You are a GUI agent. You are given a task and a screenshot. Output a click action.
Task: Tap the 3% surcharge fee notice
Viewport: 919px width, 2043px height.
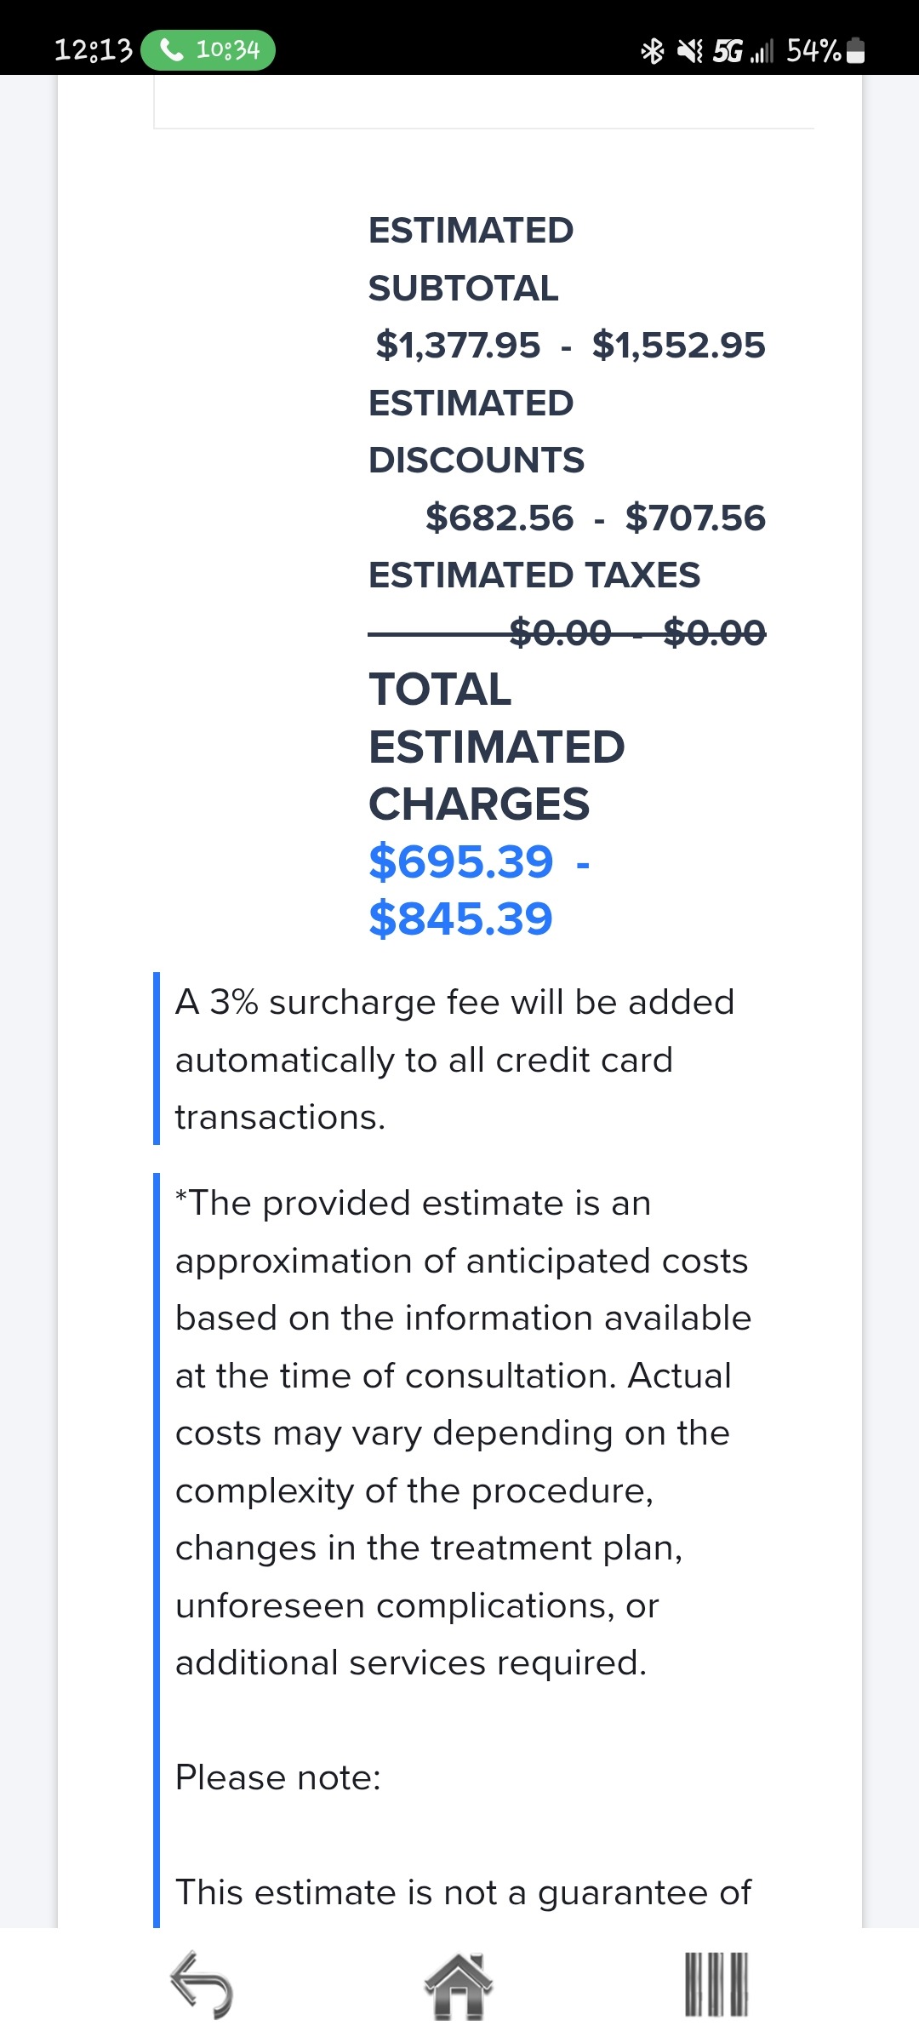click(455, 1060)
